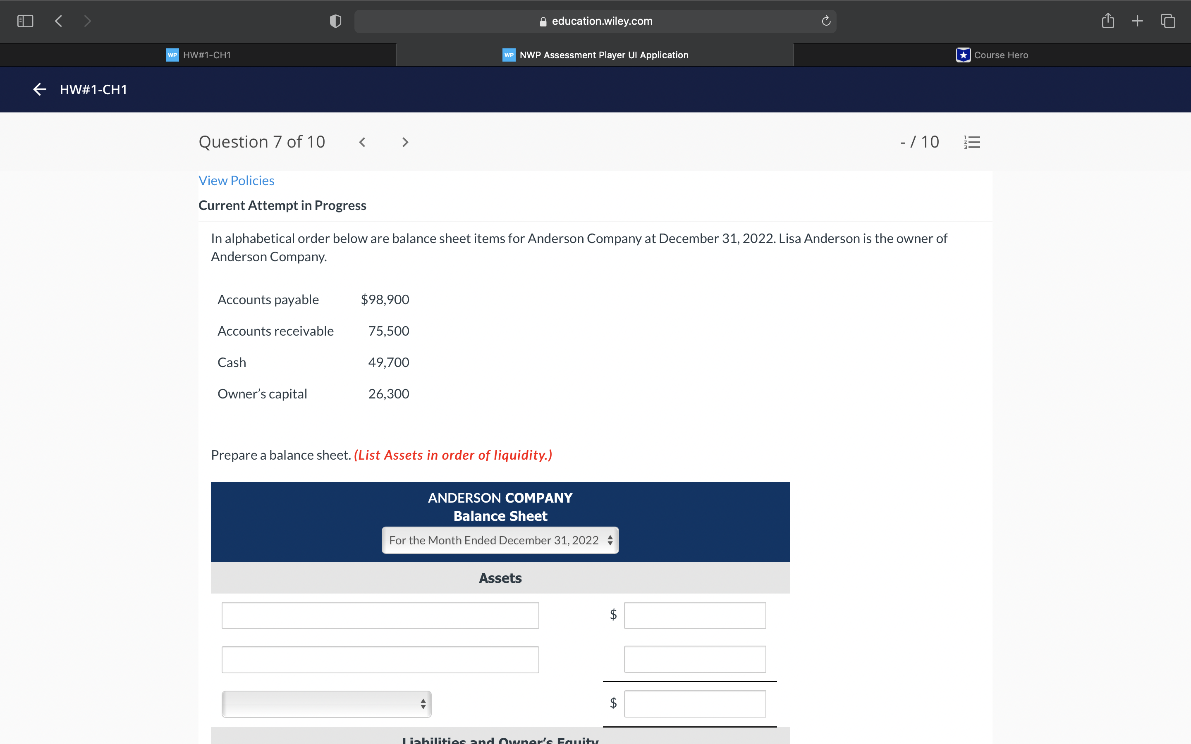The width and height of the screenshot is (1191, 744).
Task: Open the balance sheet date dropdown
Action: point(500,540)
